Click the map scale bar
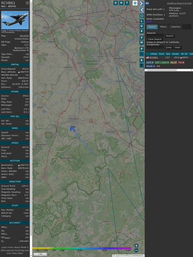The height and width of the screenshot is (257, 193). pos(40,254)
